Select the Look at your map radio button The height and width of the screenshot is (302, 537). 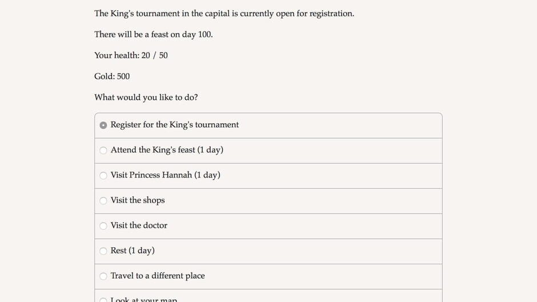click(103, 300)
